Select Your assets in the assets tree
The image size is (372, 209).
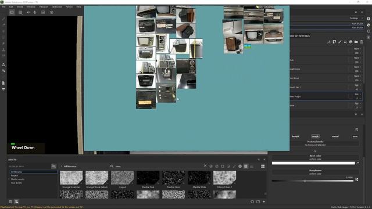pyautogui.click(x=16, y=183)
